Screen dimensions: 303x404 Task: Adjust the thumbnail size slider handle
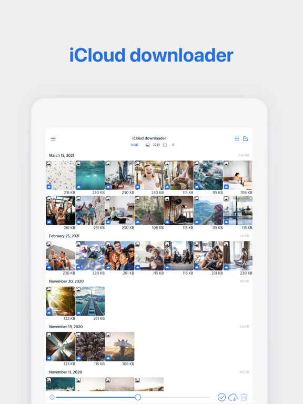click(x=138, y=397)
